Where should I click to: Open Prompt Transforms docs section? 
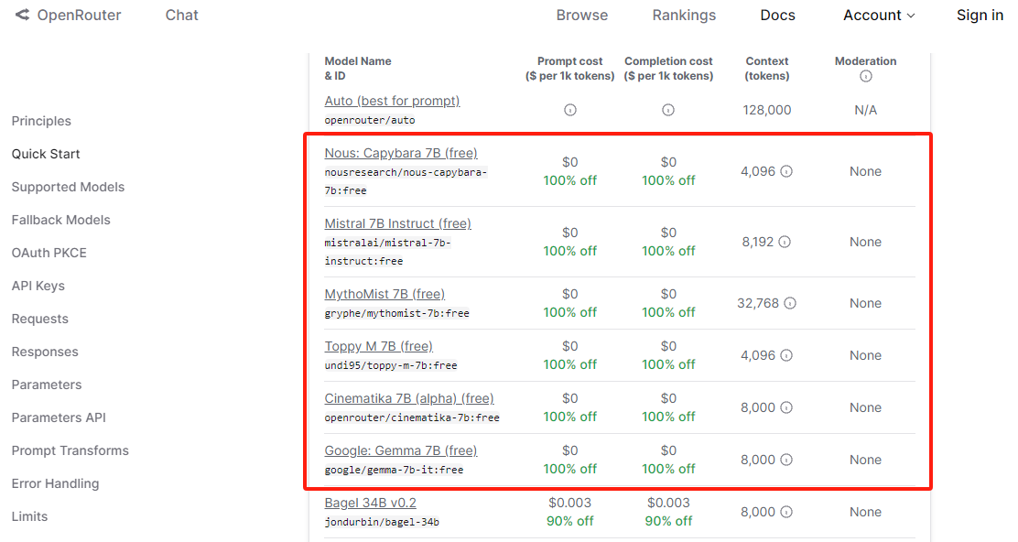pos(70,450)
